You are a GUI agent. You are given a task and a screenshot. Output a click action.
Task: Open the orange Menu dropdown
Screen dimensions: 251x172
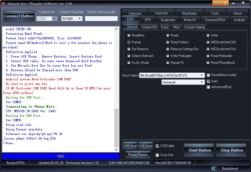[x=220, y=3]
